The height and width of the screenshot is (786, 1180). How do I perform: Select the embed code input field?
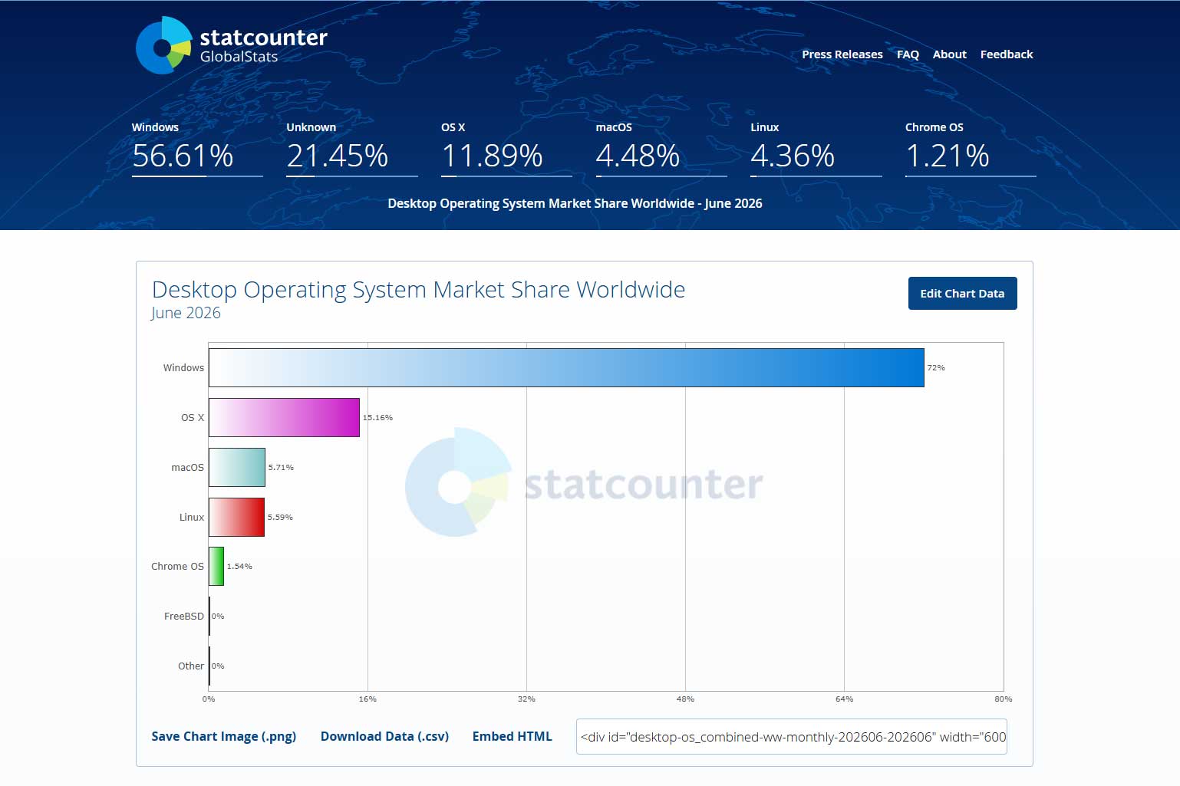tap(791, 737)
